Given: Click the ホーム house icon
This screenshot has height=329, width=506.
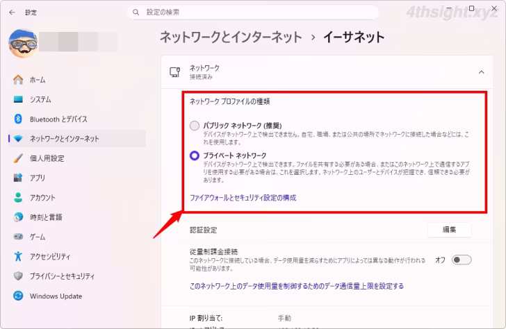Looking at the screenshot, I should click(x=18, y=80).
